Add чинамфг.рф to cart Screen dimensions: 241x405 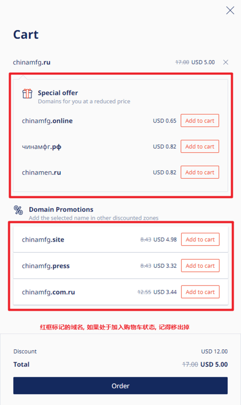click(200, 146)
